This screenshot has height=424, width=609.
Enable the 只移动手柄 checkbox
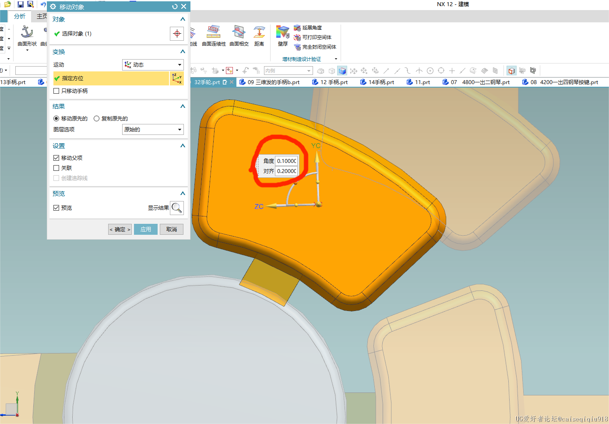(x=56, y=91)
